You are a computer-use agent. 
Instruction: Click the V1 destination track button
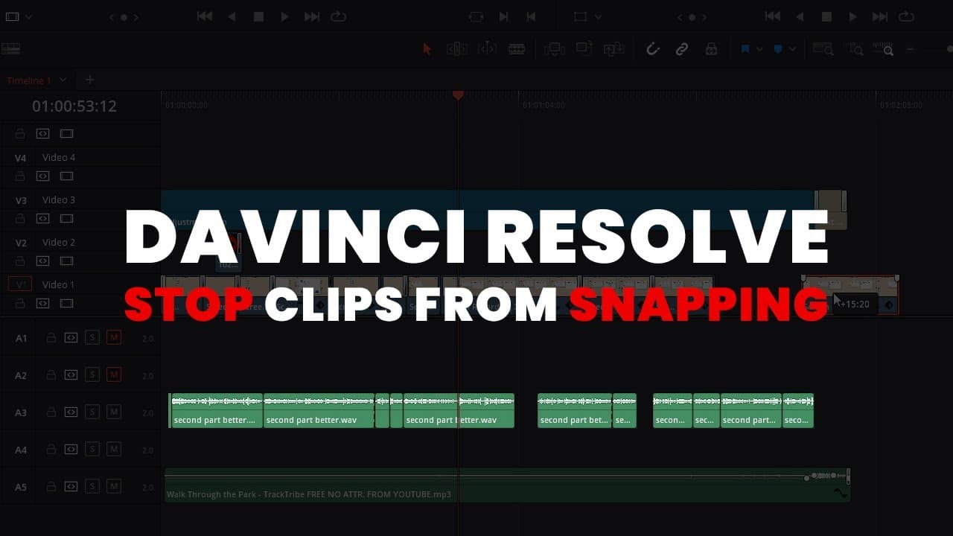click(x=20, y=284)
